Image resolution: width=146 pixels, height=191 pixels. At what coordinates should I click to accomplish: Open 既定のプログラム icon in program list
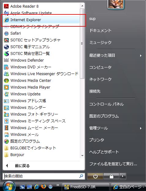pos(6,141)
